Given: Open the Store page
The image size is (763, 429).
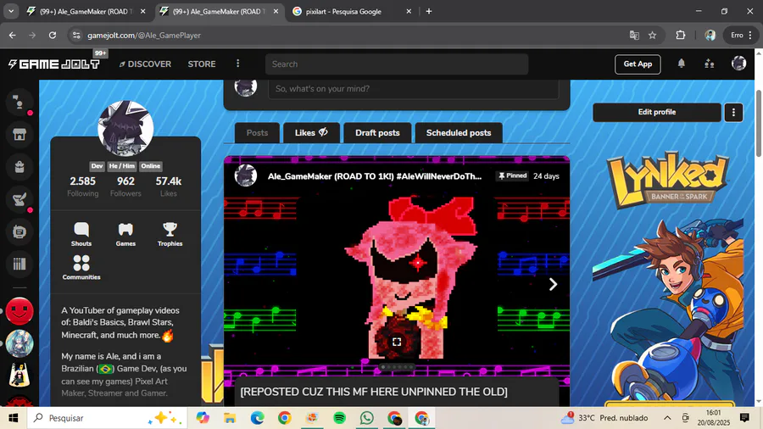Looking at the screenshot, I should [202, 64].
